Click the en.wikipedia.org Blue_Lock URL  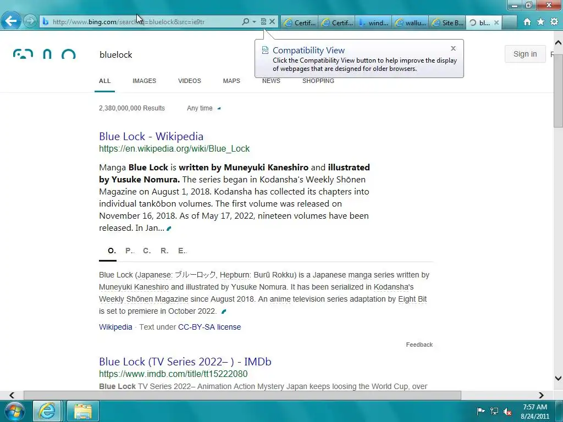174,148
